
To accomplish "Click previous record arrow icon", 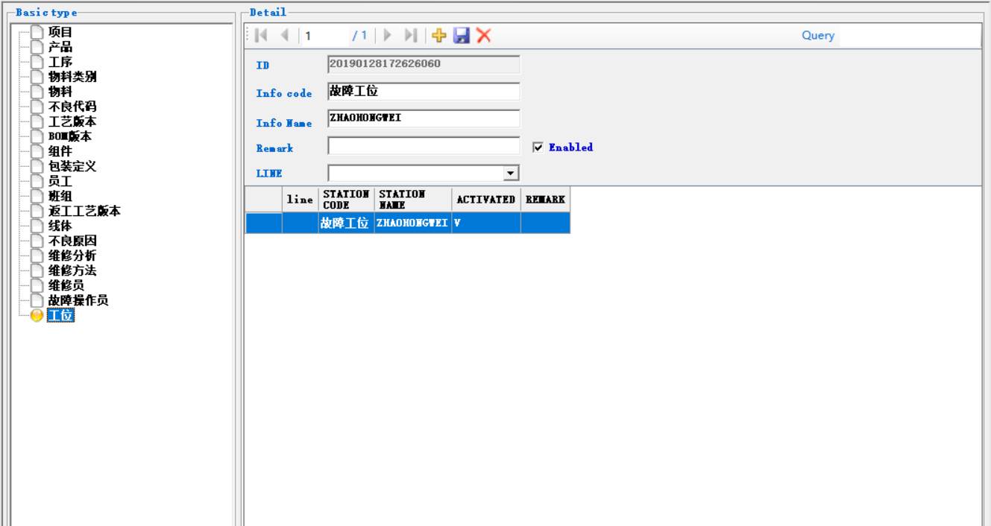I will click(284, 36).
